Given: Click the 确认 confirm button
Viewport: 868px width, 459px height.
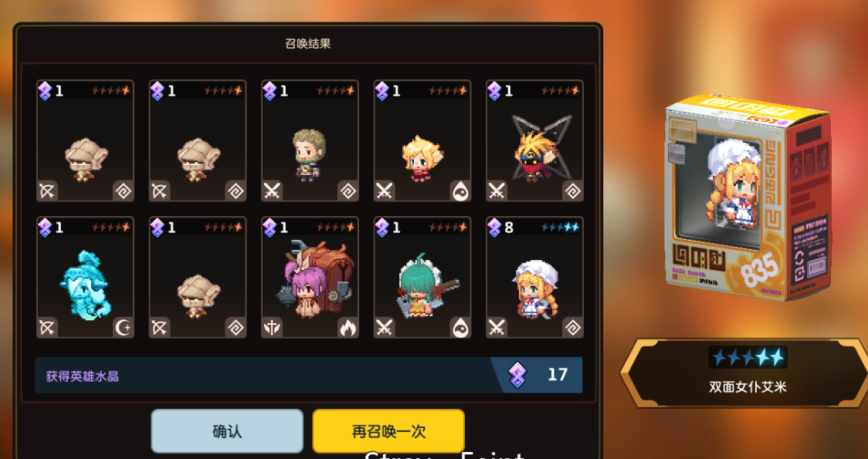Looking at the screenshot, I should 227,431.
